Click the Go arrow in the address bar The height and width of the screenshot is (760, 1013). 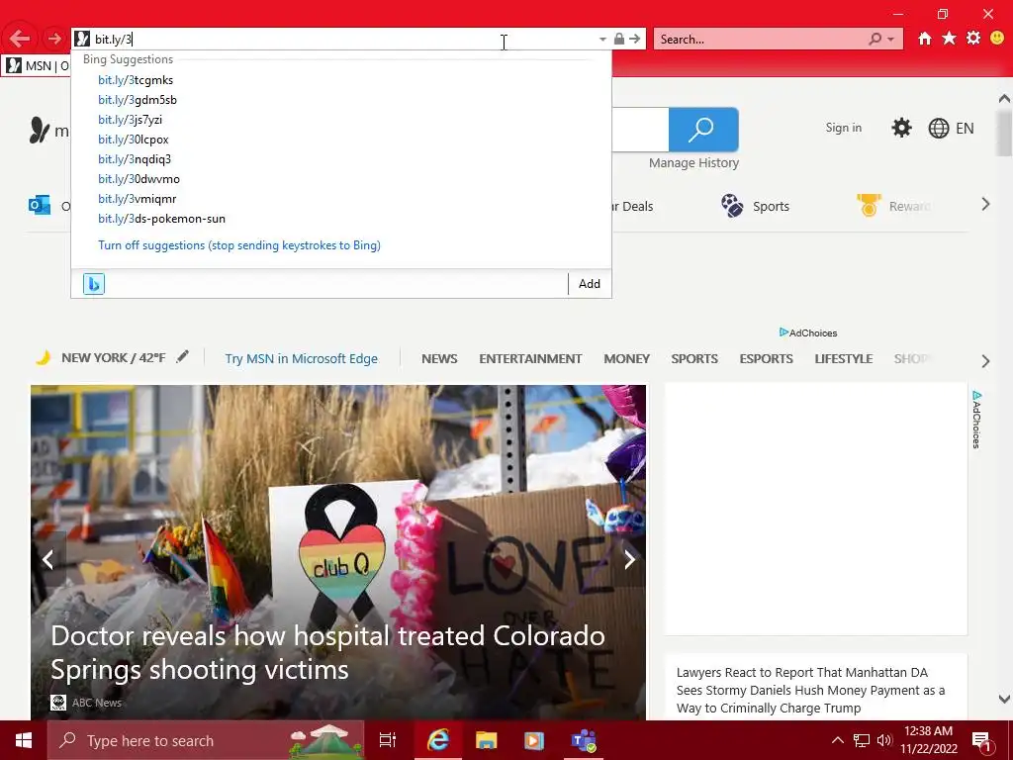click(635, 39)
